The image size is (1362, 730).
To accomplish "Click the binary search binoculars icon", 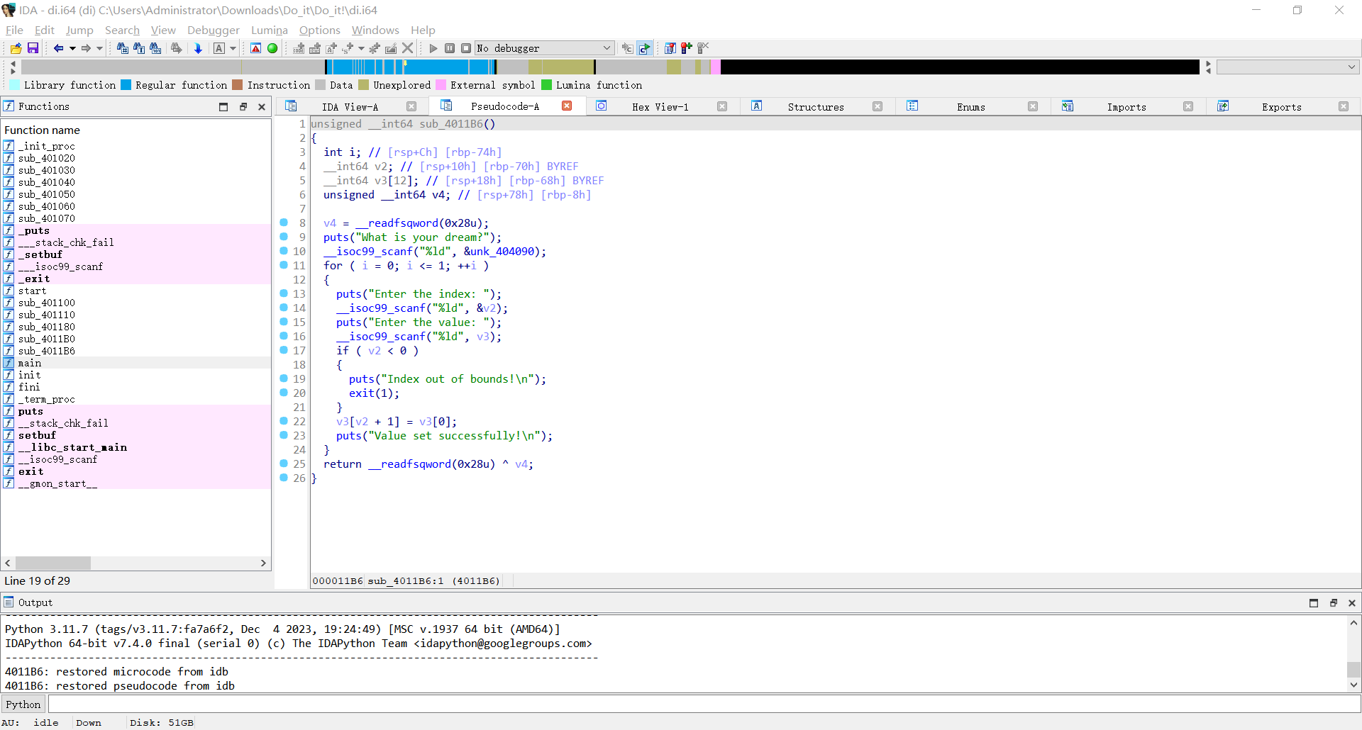I will [155, 48].
